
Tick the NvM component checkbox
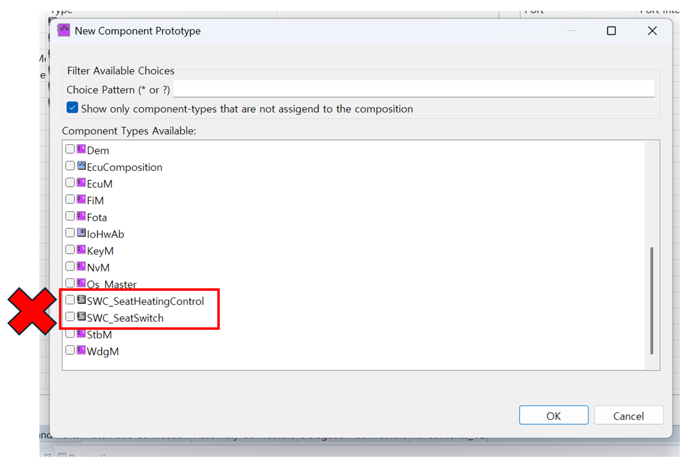pos(70,267)
